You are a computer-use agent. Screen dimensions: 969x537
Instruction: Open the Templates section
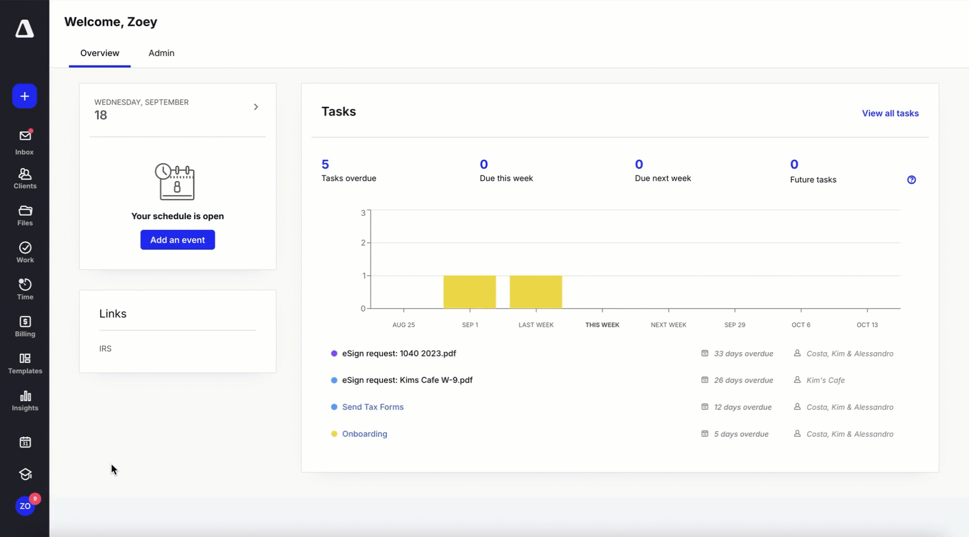coord(25,363)
